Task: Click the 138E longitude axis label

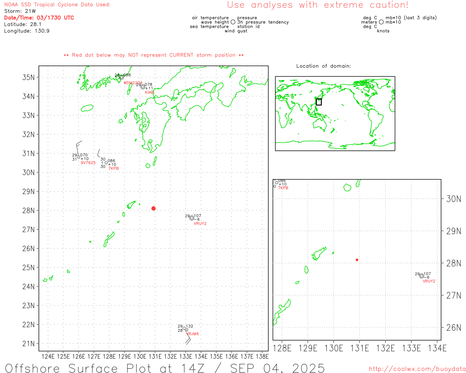Action: pyautogui.click(x=262, y=356)
